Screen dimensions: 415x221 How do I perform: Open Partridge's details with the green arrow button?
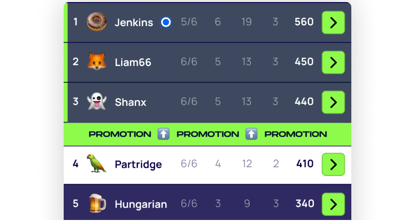(x=333, y=164)
